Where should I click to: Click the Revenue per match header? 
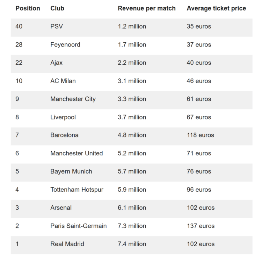[147, 8]
